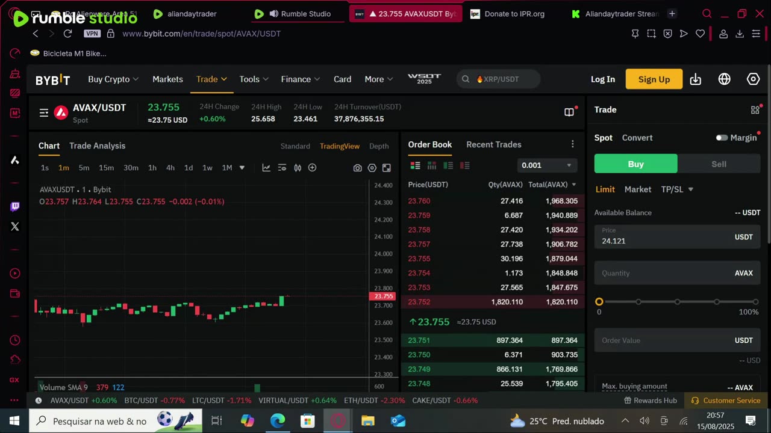Click the Bybit logo

point(52,80)
